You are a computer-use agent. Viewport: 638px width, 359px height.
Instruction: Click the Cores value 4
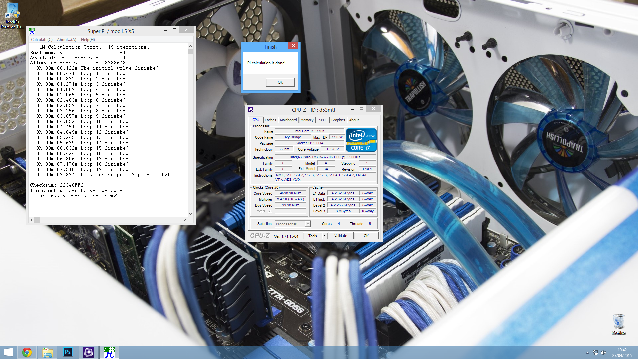[339, 224]
